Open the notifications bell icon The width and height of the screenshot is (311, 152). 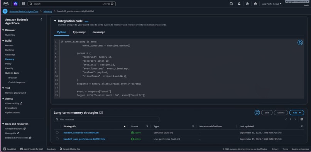pyautogui.click(x=239, y=3)
